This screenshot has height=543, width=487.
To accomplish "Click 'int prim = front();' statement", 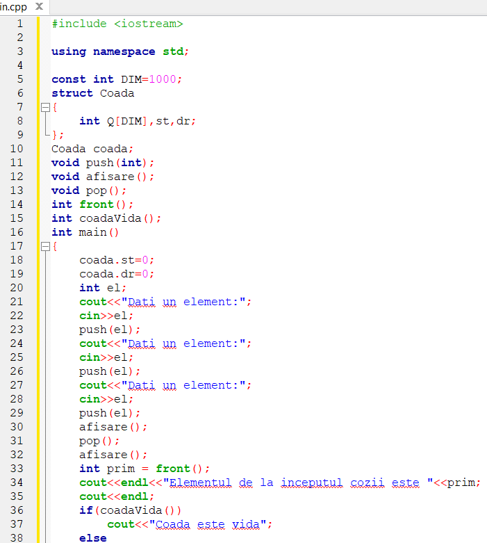I will pyautogui.click(x=144, y=469).
